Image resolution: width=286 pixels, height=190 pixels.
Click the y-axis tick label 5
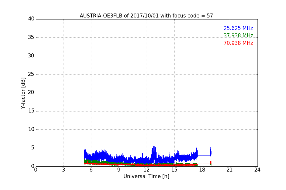coord(33,148)
